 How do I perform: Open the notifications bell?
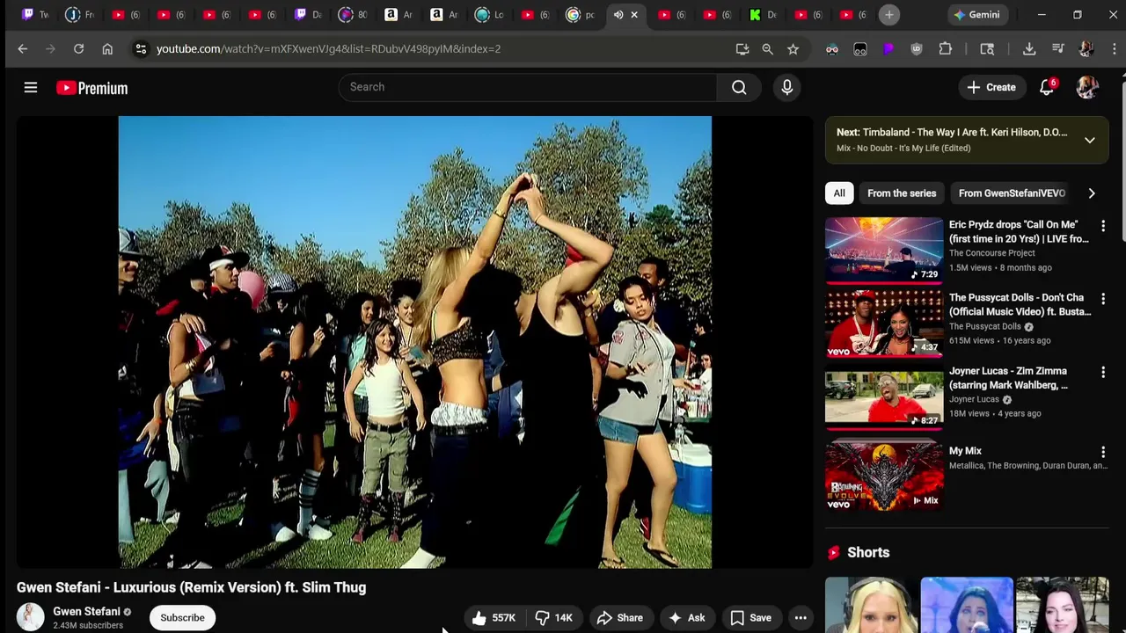1047,87
